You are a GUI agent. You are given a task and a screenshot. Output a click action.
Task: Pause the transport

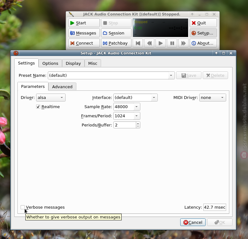point(172,43)
